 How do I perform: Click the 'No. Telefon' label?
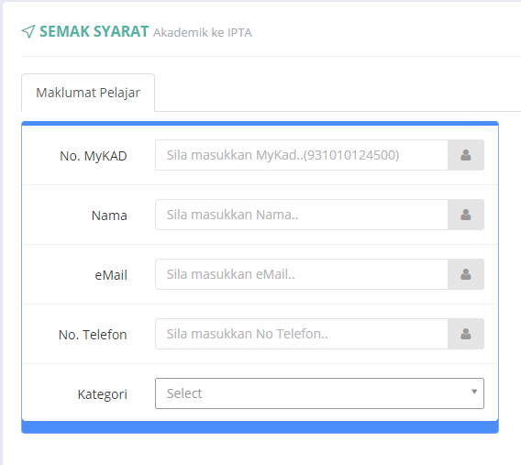click(93, 335)
